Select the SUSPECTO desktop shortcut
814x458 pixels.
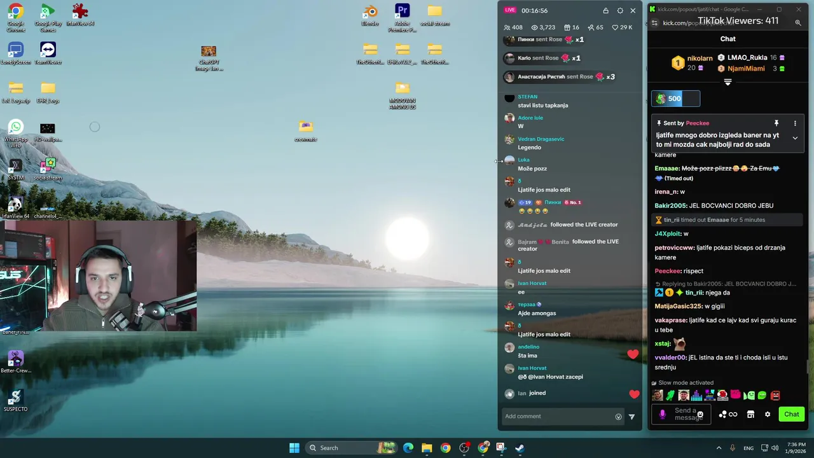pos(16,400)
